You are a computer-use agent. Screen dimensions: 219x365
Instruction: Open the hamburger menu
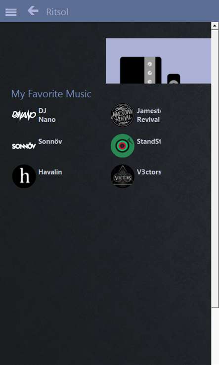[x=11, y=12]
